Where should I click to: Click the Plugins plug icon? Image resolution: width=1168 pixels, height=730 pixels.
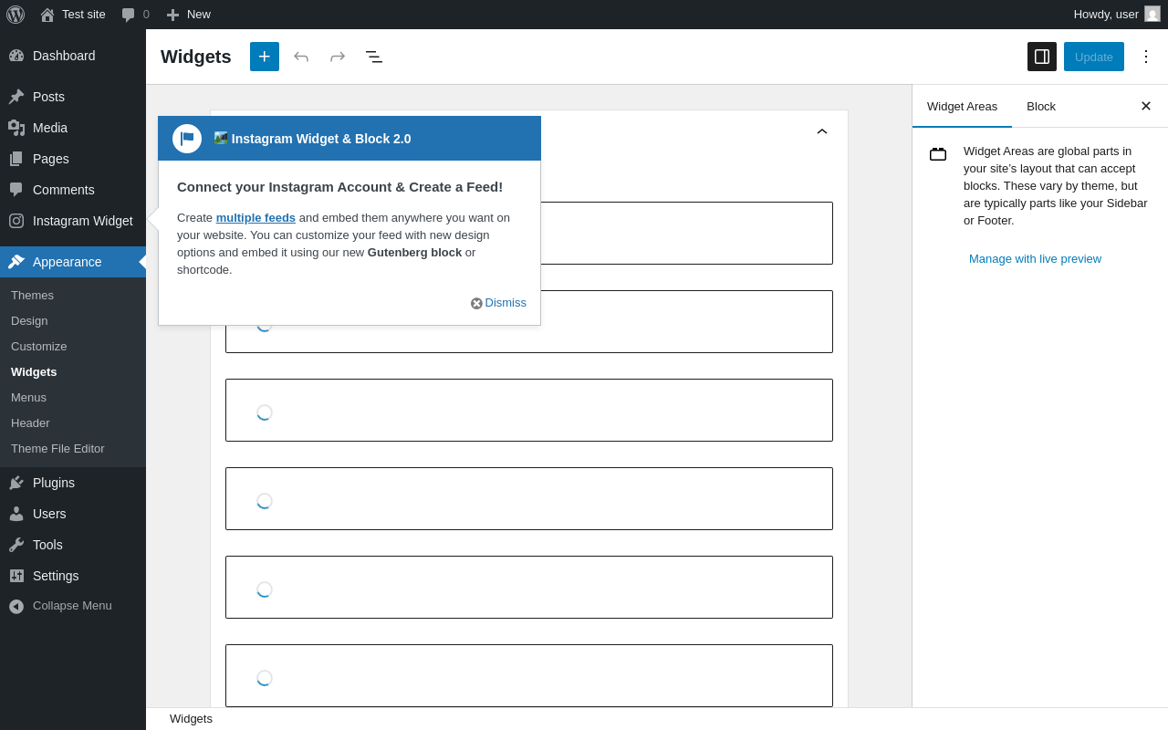point(16,483)
